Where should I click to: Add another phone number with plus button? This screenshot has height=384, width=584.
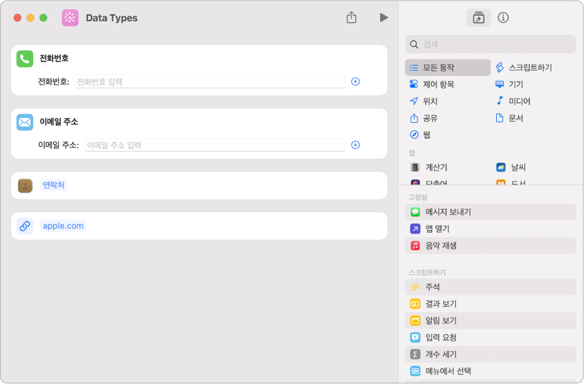355,82
